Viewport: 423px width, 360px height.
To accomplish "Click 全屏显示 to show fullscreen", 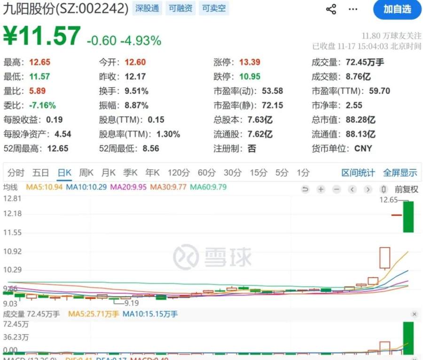I will [400, 172].
